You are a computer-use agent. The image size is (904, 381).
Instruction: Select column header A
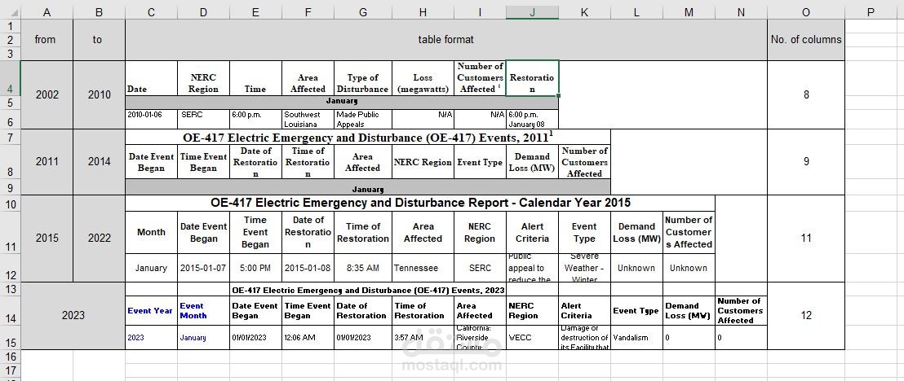coord(47,12)
